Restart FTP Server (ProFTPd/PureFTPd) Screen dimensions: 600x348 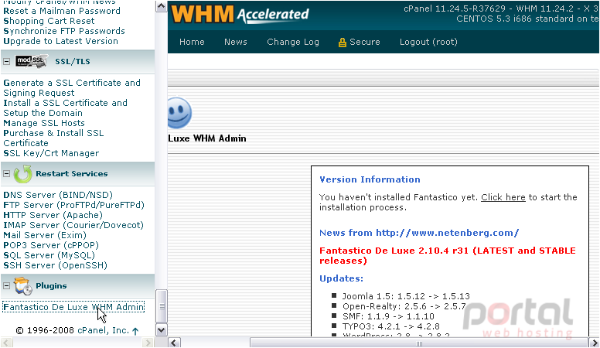click(73, 205)
